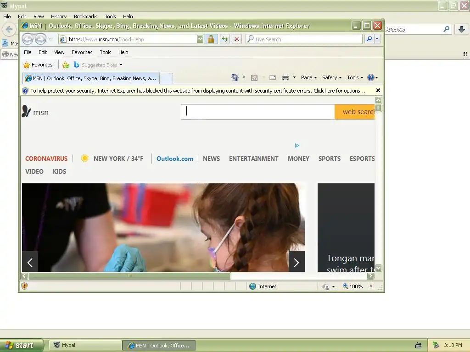
Task: Expand the Suggested Sites dropdown
Action: coord(121,65)
